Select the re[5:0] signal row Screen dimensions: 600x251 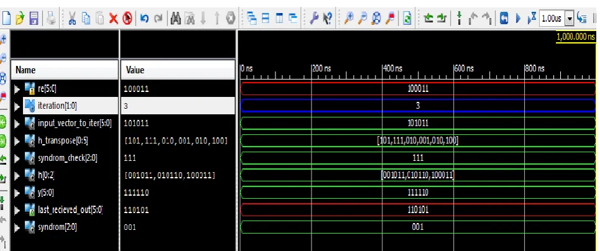pyautogui.click(x=47, y=89)
